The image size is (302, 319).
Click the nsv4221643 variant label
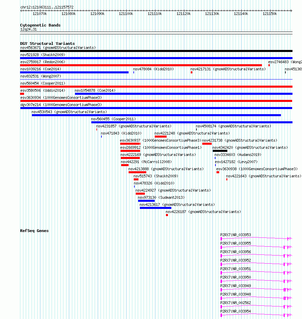pos(264,176)
